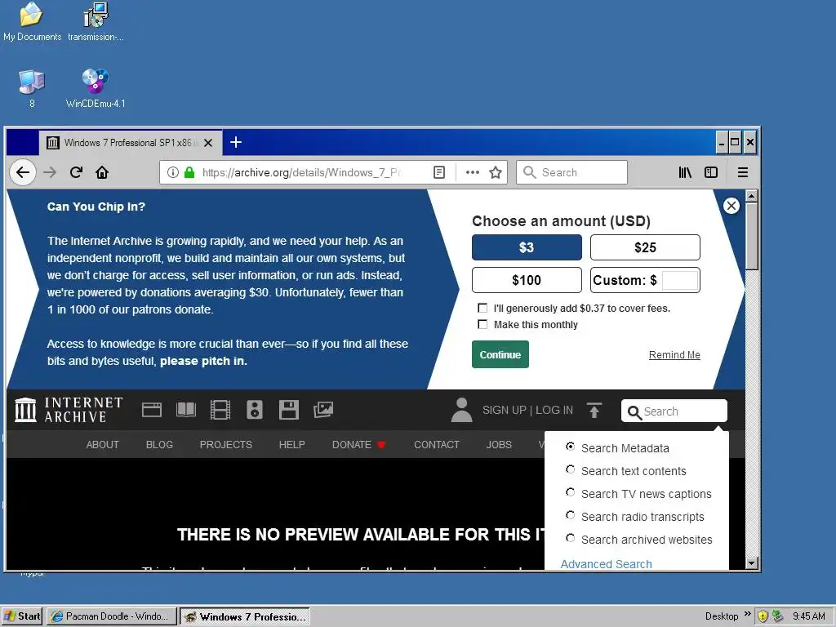Bookmark this page with the star
Viewport: 836px width, 627px height.
tap(496, 172)
